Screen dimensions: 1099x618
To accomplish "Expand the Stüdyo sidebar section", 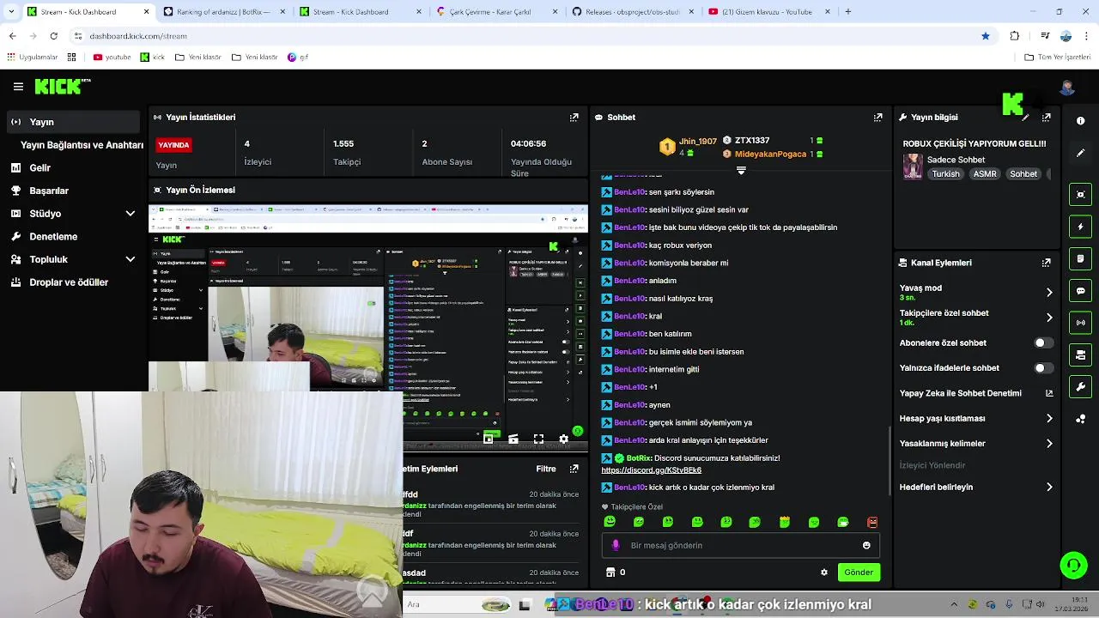I will click(131, 214).
